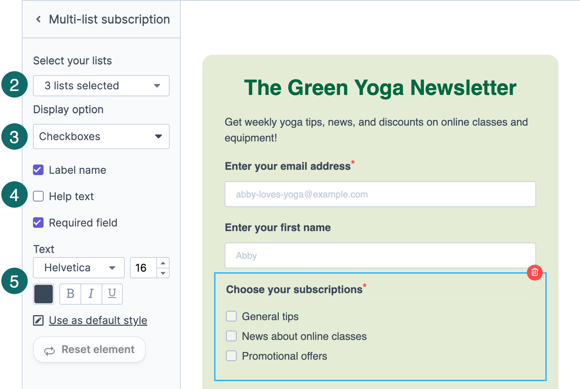Image resolution: width=580 pixels, height=389 pixels.
Task: Open the 3 lists selected dropdown
Action: pyautogui.click(x=101, y=86)
